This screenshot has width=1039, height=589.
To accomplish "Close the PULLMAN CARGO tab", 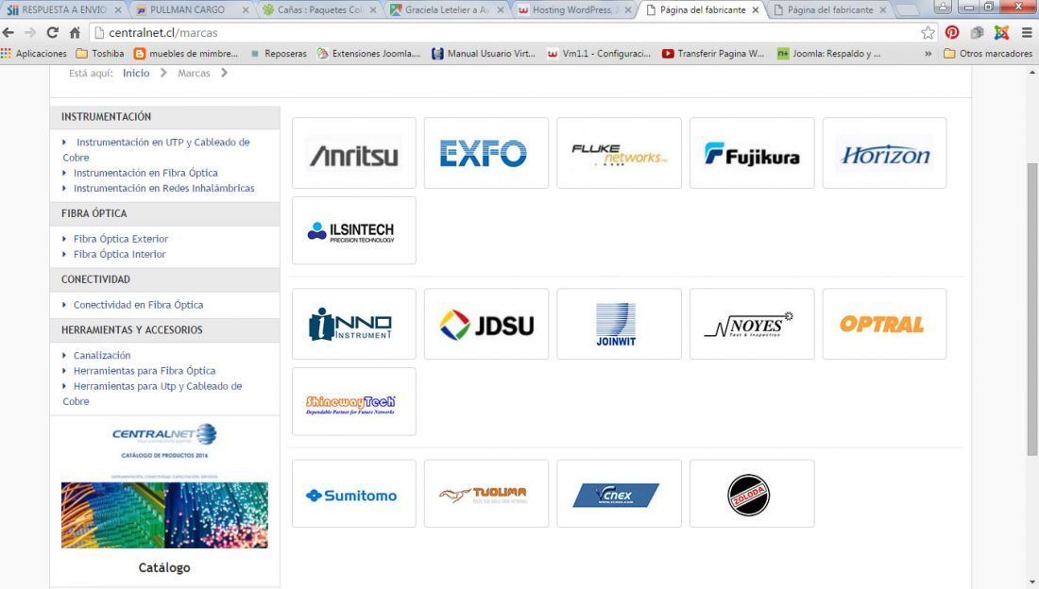I will click(246, 10).
